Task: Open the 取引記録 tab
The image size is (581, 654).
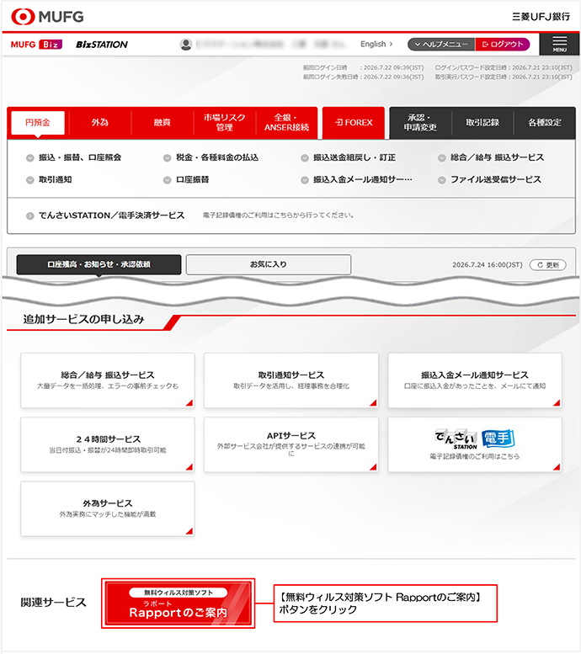Action: 482,123
